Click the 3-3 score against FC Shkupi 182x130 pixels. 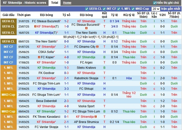(66, 89)
